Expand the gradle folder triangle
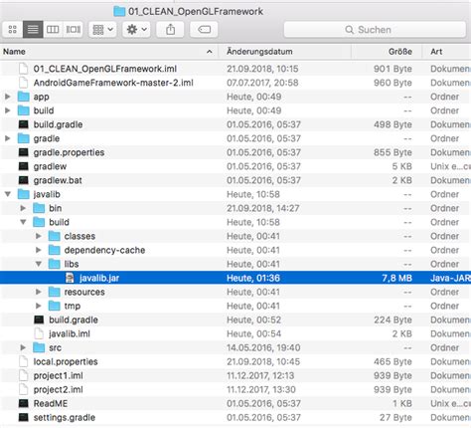This screenshot has height=428, width=471. point(8,138)
